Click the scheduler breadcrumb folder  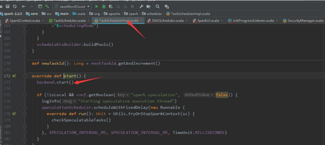pyautogui.click(x=152, y=14)
